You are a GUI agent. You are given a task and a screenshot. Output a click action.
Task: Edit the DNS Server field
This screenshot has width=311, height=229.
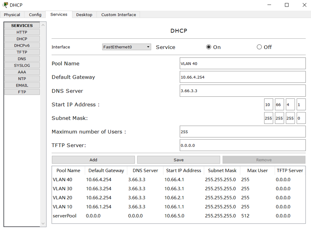pos(243,91)
